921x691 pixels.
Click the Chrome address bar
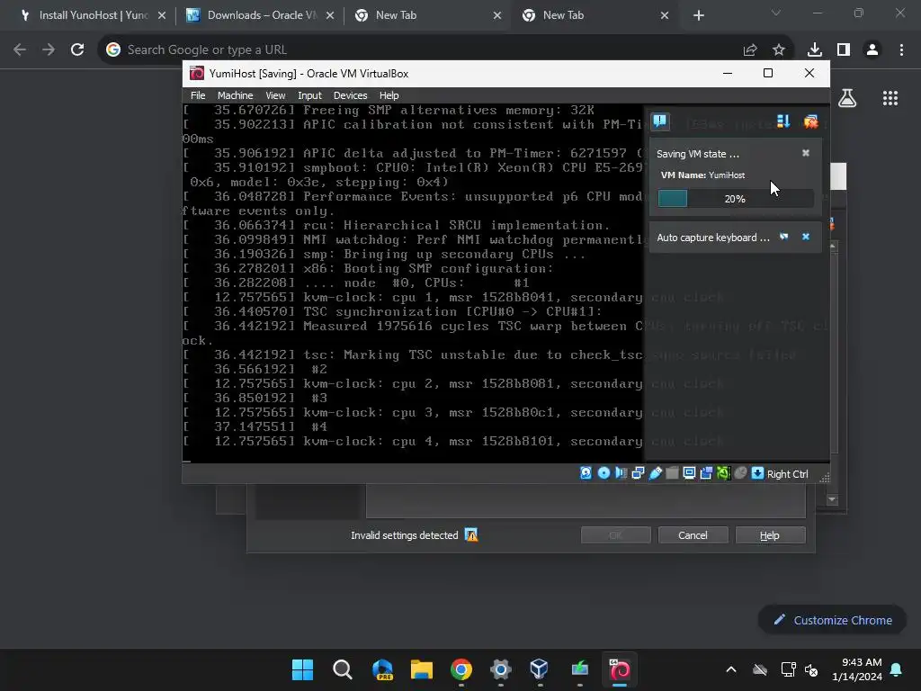pos(423,50)
